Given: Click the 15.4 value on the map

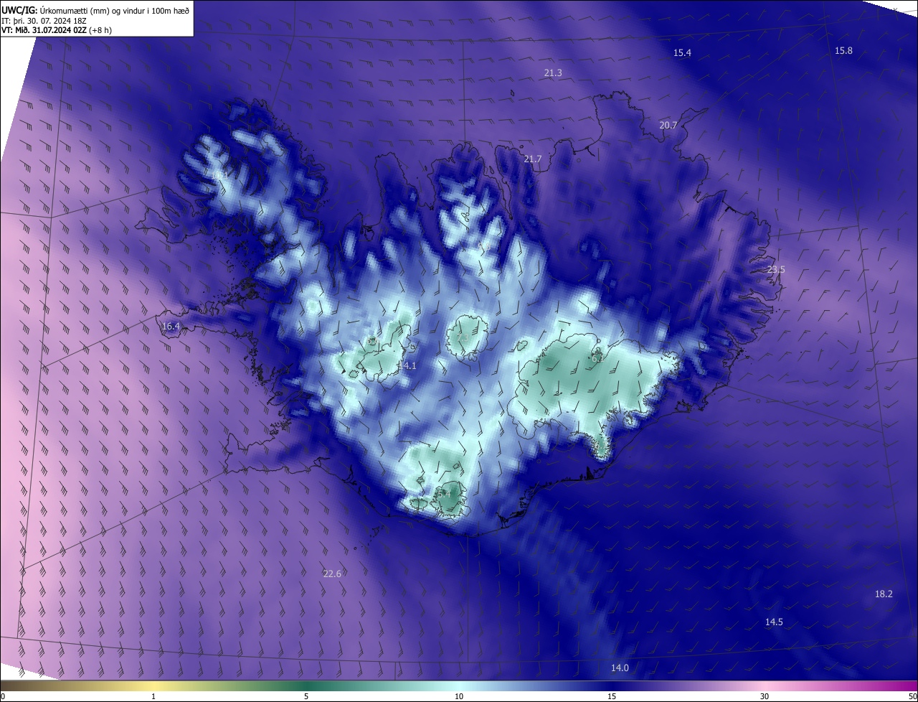Looking at the screenshot, I should (682, 53).
